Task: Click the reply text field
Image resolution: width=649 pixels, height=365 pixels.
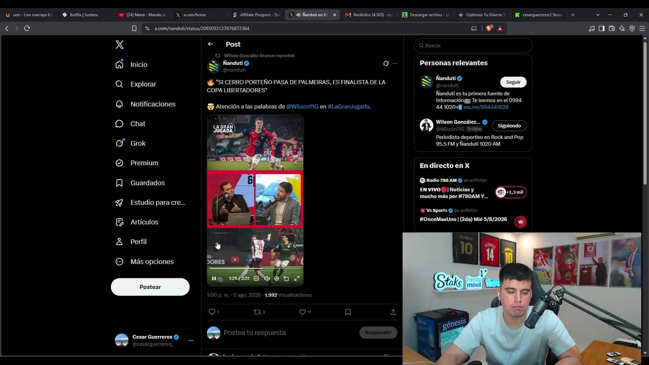Action: point(289,333)
